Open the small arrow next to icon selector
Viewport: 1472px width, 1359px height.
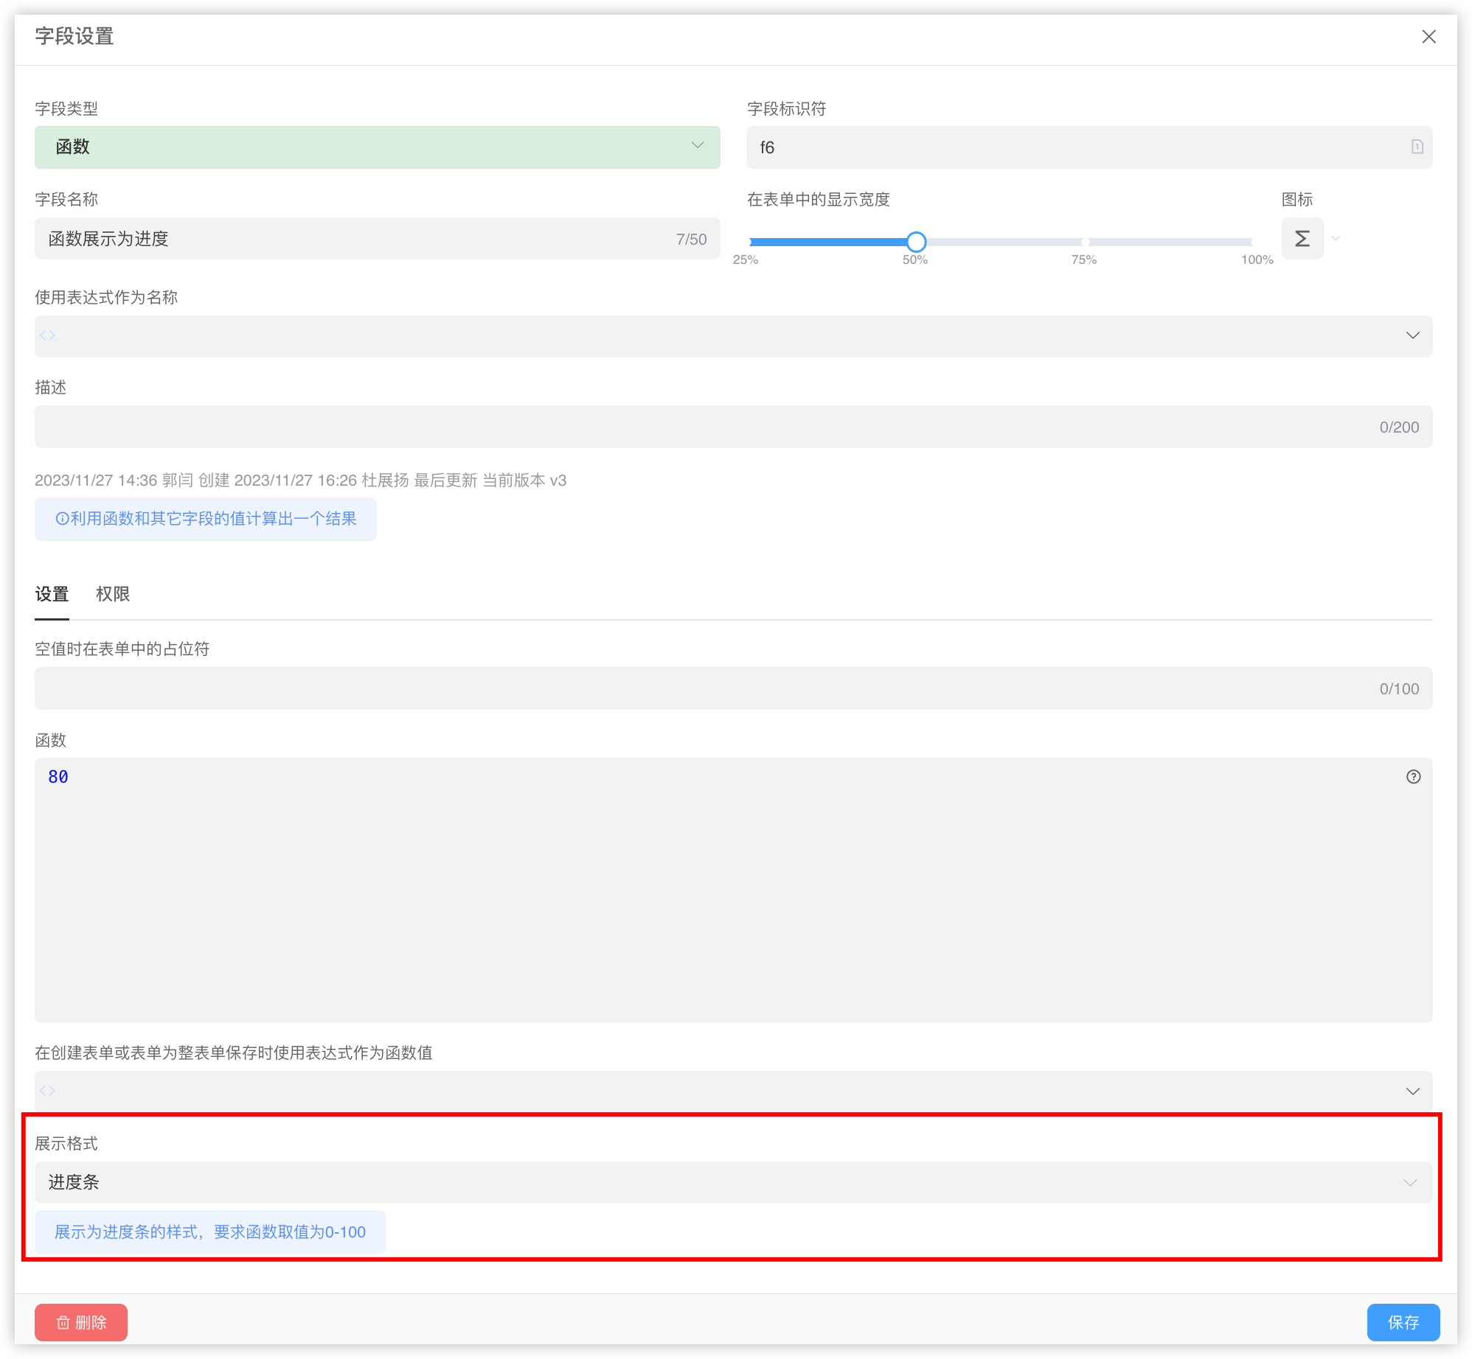(x=1336, y=239)
